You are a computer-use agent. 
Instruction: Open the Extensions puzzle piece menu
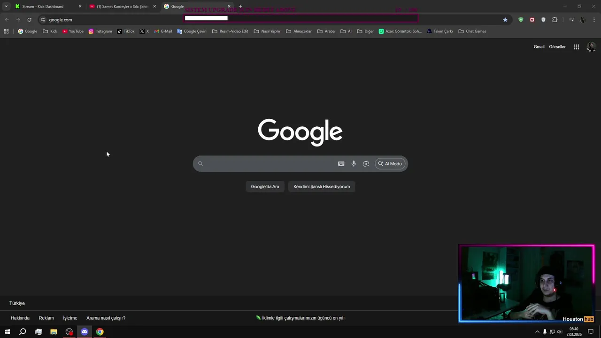(x=555, y=20)
